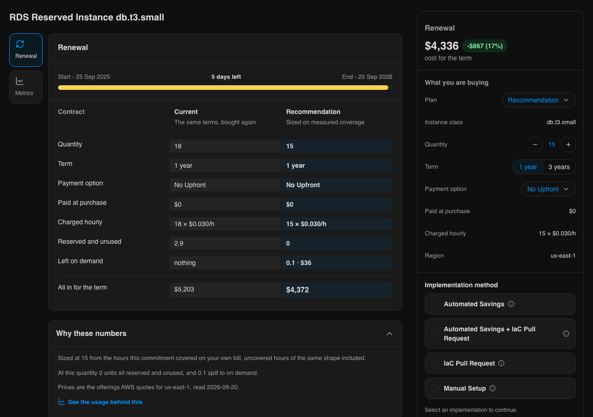Click recommended all-in cost $4,372
The height and width of the screenshot is (417, 593).
[x=337, y=290]
